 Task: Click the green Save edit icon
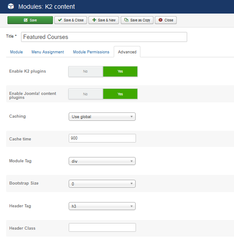26,20
